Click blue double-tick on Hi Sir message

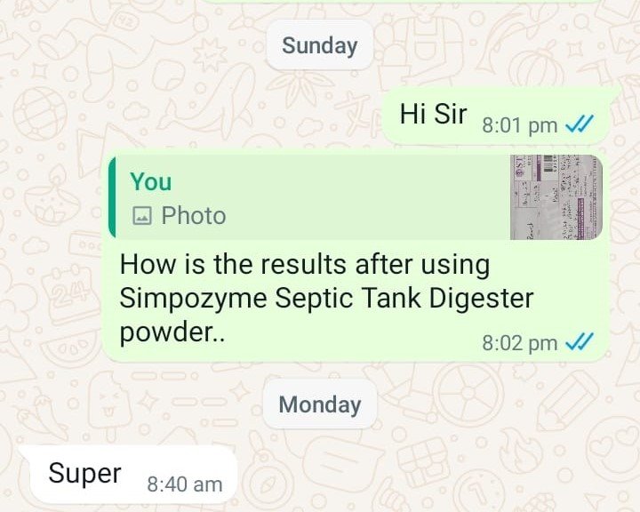[x=580, y=124]
